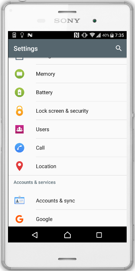The width and height of the screenshot is (135, 271).
Task: Open Memory via its green chip icon
Action: pyautogui.click(x=20, y=74)
